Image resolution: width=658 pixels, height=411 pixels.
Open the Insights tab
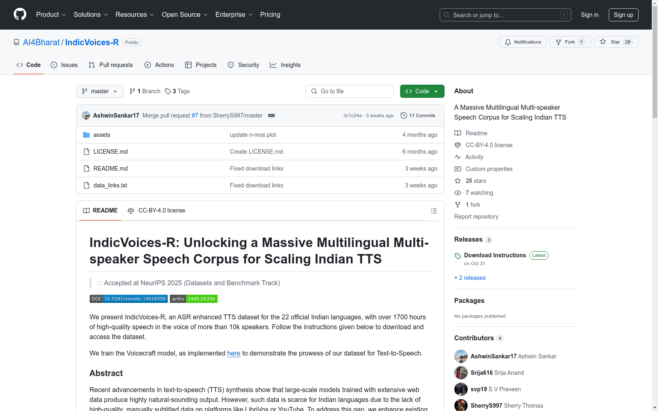pyautogui.click(x=285, y=65)
